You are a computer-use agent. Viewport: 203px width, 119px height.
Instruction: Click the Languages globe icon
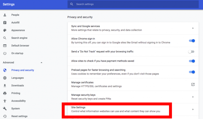tap(5, 78)
